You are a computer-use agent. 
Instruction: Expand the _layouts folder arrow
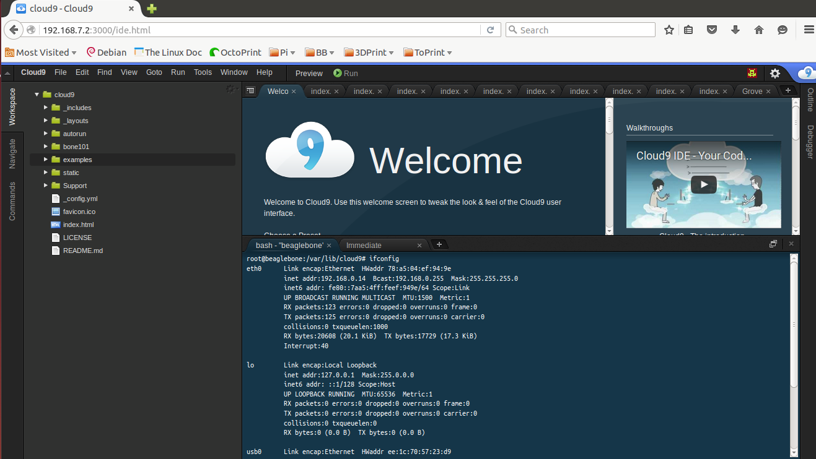tap(46, 121)
